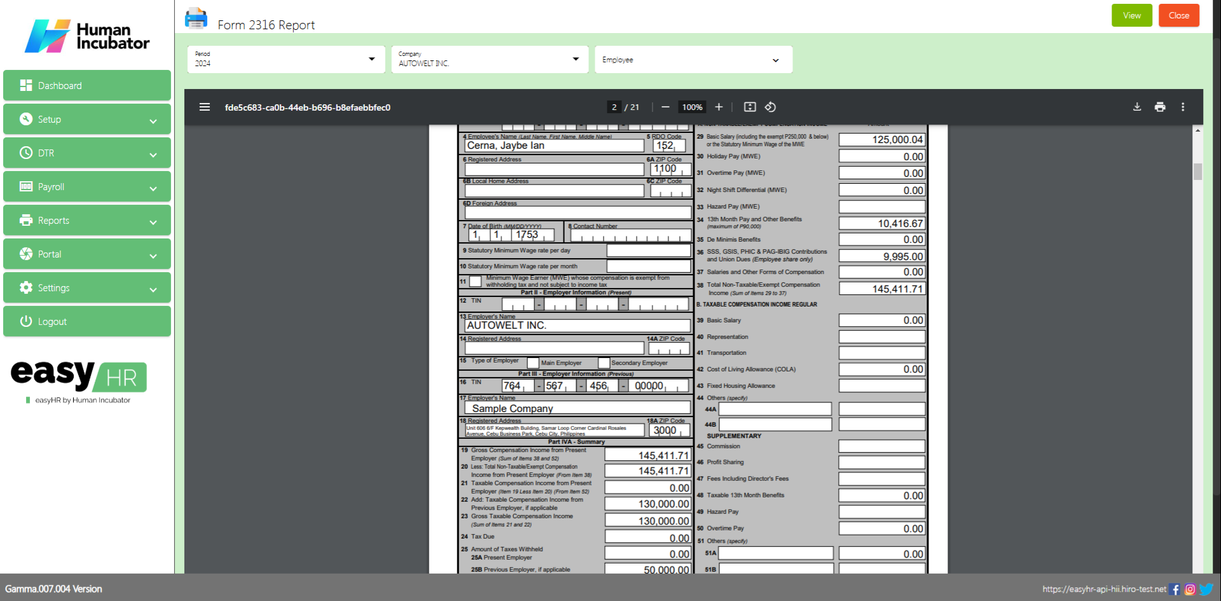
Task: Click the Gross Taxable Compensation value 130,000.00
Action: (x=648, y=520)
